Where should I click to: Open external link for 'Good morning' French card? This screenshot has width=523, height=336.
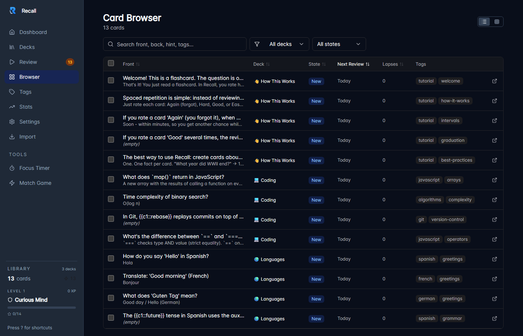[x=495, y=279]
